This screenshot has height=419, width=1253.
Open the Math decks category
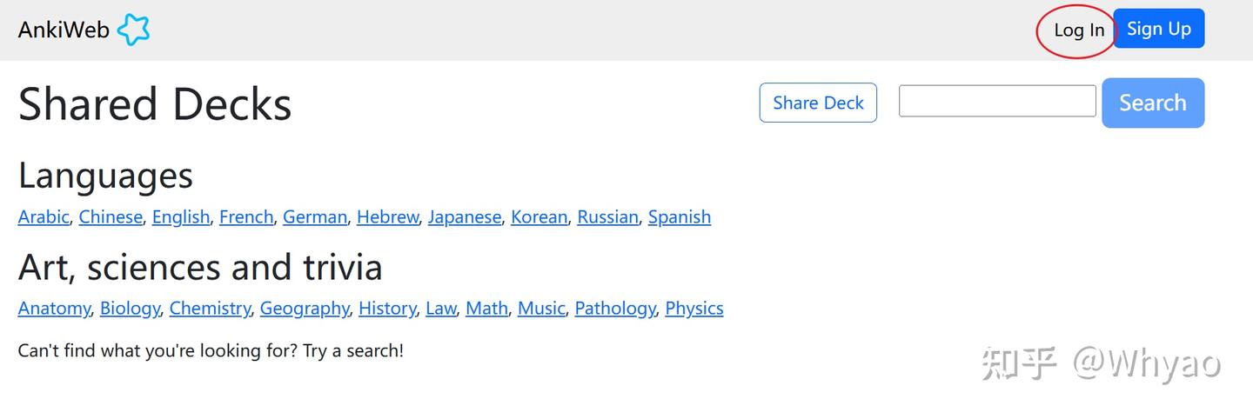[486, 308]
